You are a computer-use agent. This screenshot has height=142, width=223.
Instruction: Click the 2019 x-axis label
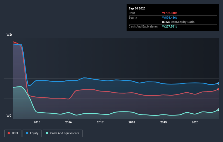164,122
